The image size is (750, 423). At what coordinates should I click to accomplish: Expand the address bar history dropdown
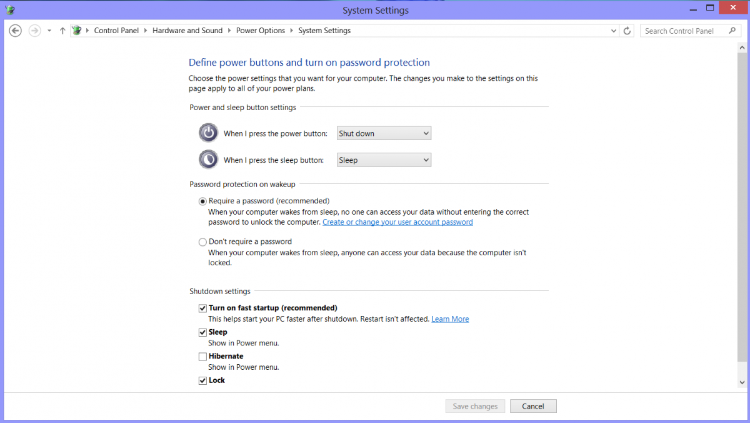[x=614, y=31]
